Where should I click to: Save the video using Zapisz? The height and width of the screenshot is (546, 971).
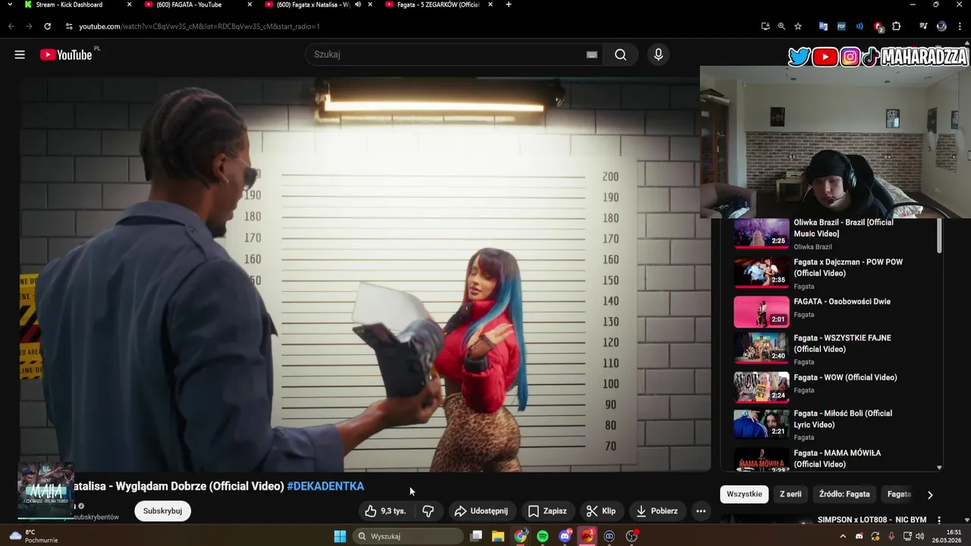pos(547,511)
